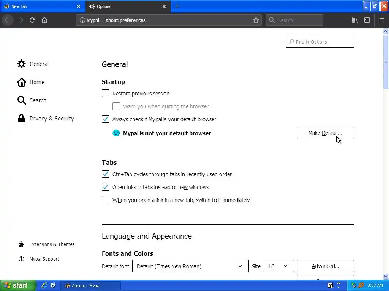Uncheck Always check if Mypal is default browser
Screen dimensions: 389x291
click(x=106, y=119)
